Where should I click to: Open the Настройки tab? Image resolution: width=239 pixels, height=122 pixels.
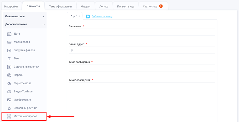(x=11, y=7)
